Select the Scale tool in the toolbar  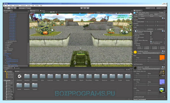coord(15,8)
